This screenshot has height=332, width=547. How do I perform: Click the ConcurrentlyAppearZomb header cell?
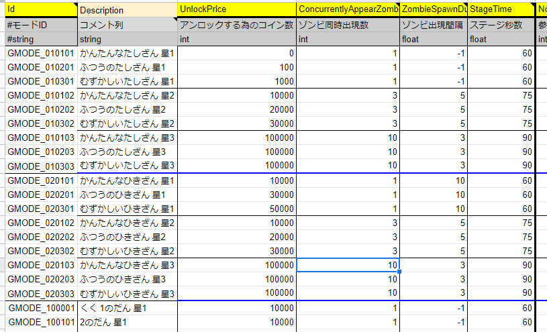pyautogui.click(x=347, y=9)
